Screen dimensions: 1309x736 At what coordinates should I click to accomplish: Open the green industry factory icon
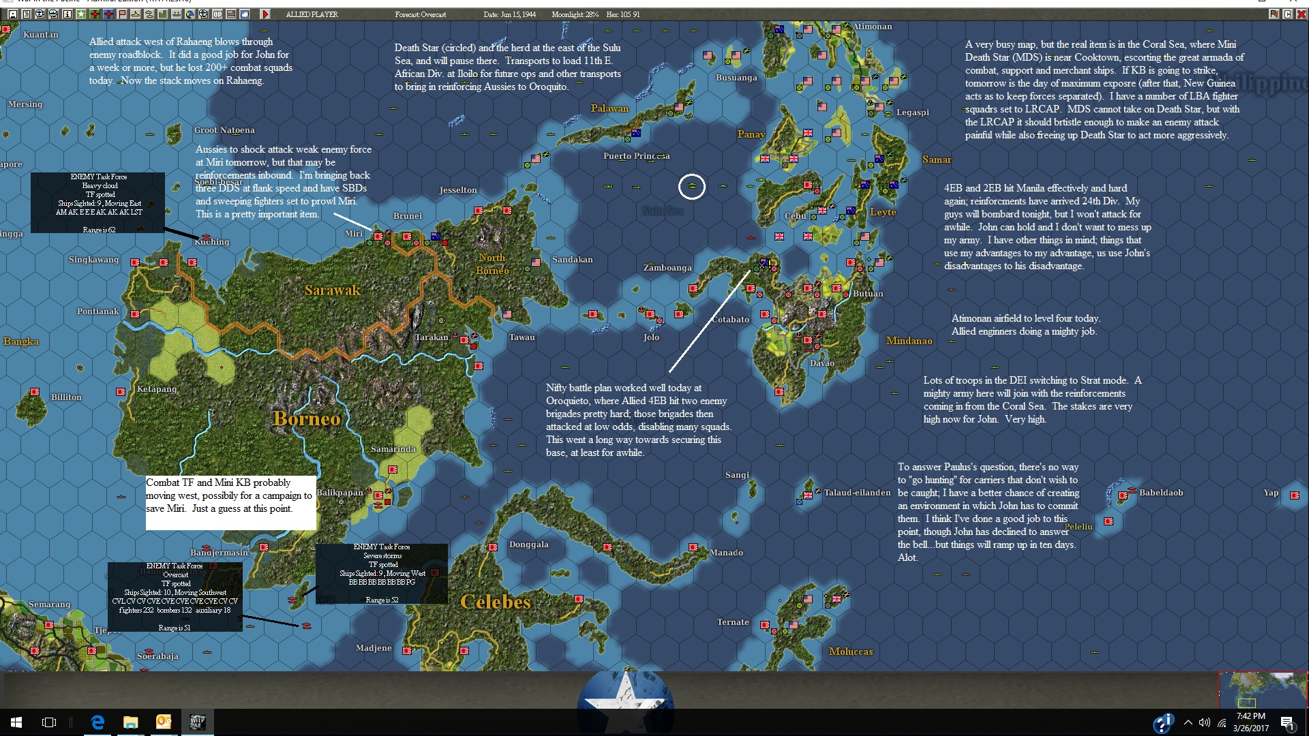[x=163, y=14]
